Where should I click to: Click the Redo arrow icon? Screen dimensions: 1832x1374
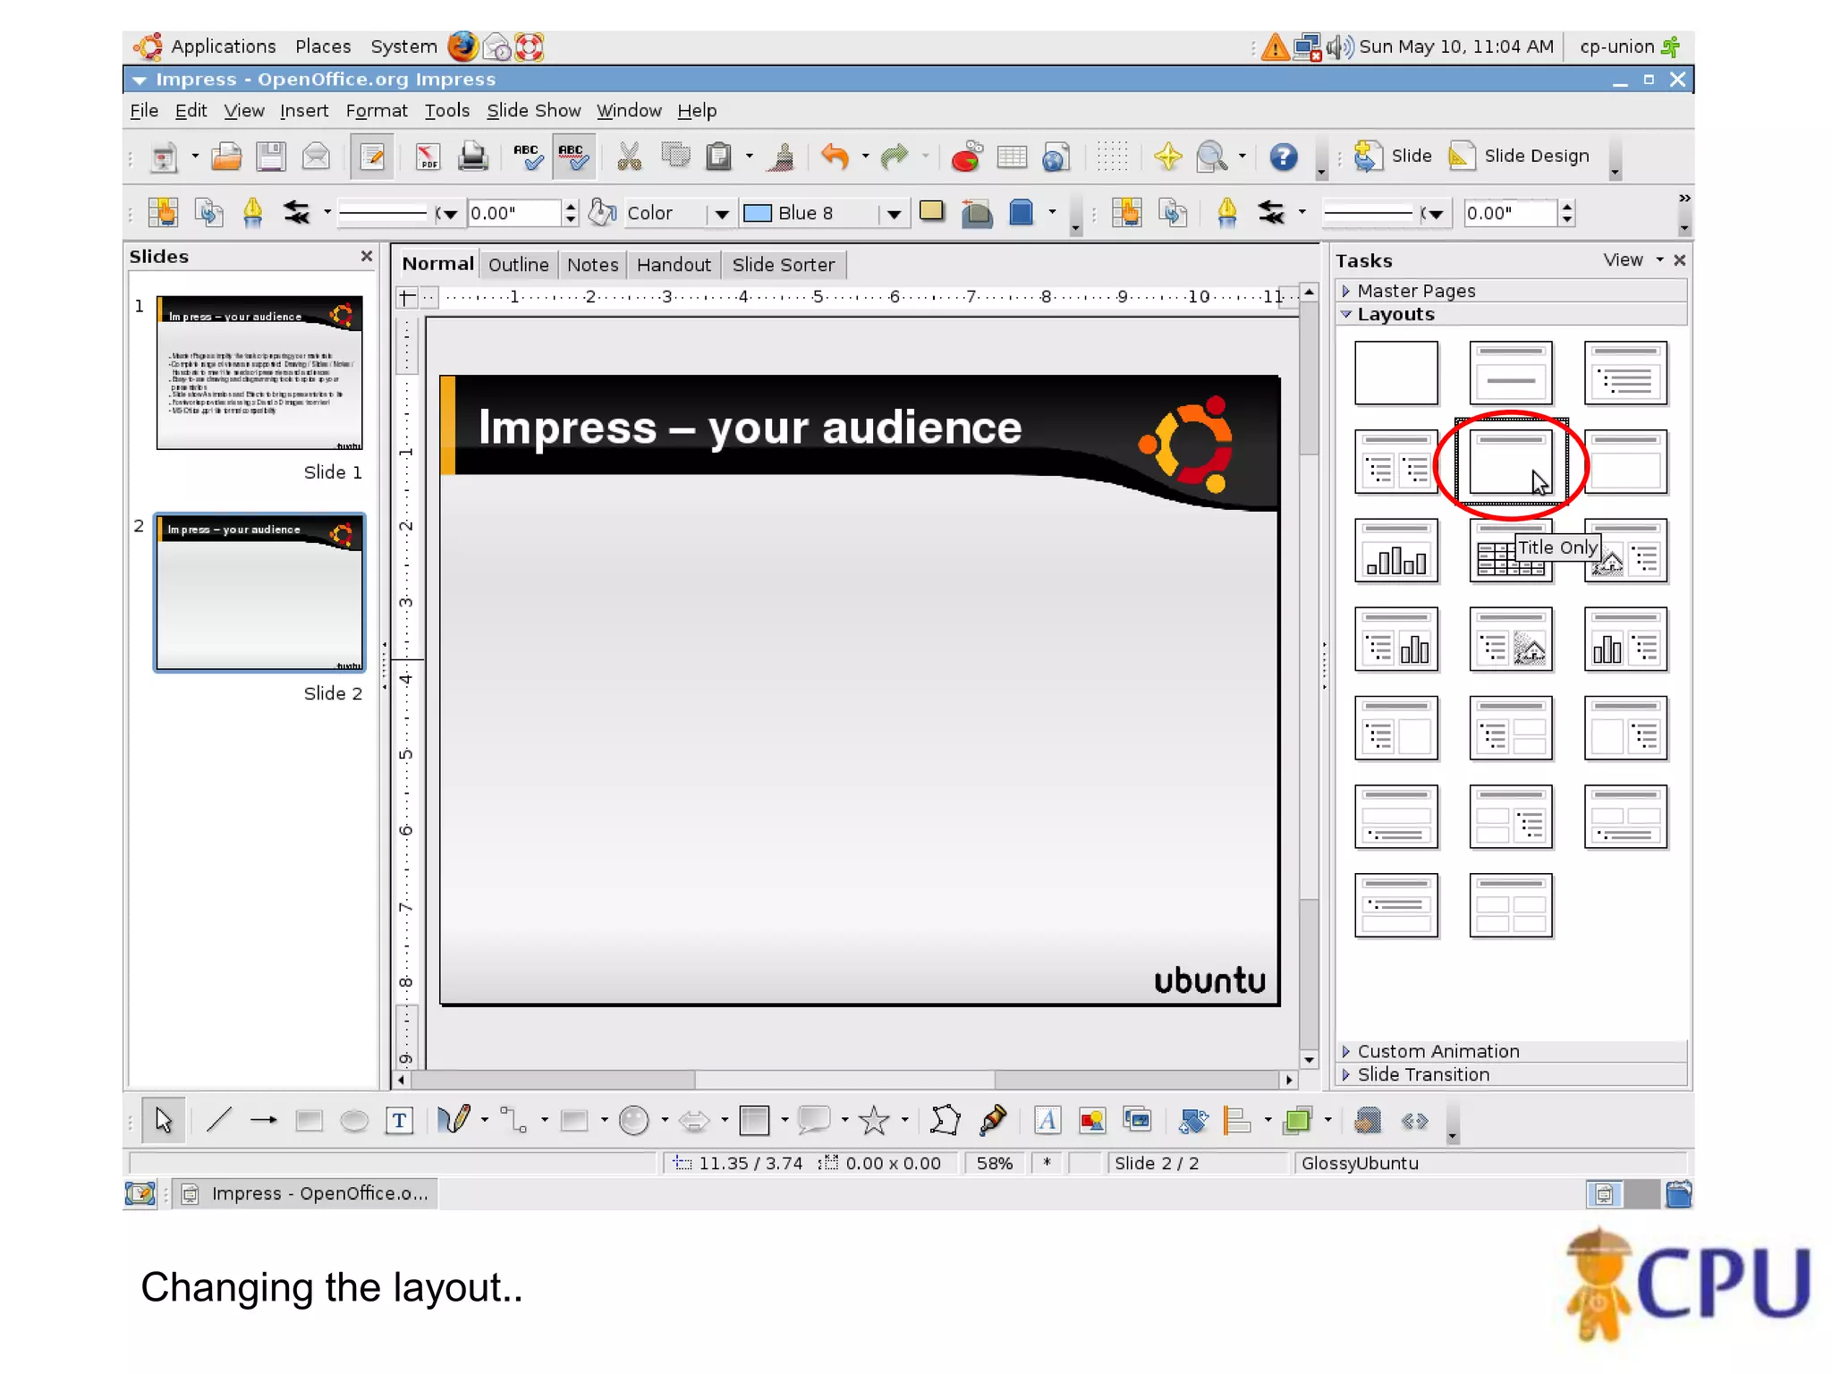[895, 157]
